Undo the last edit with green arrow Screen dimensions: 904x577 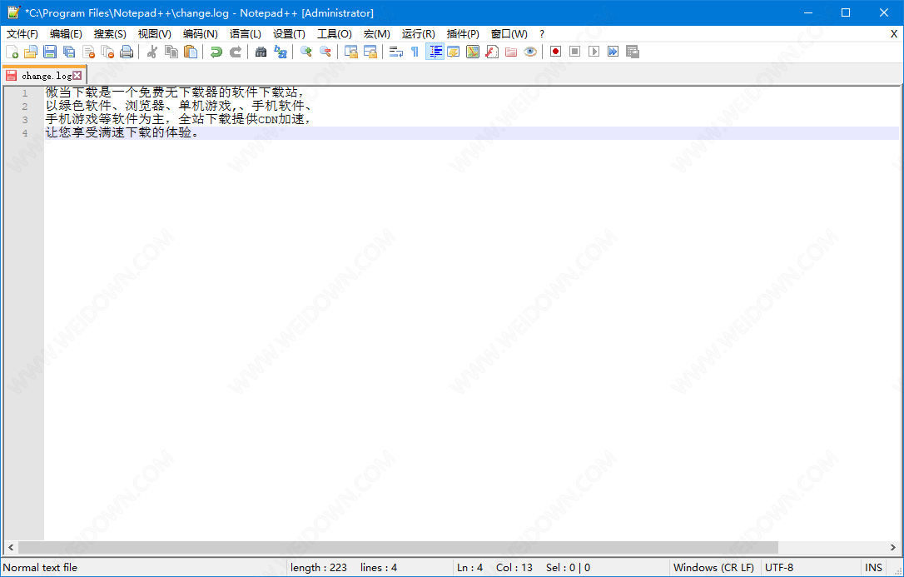click(216, 52)
